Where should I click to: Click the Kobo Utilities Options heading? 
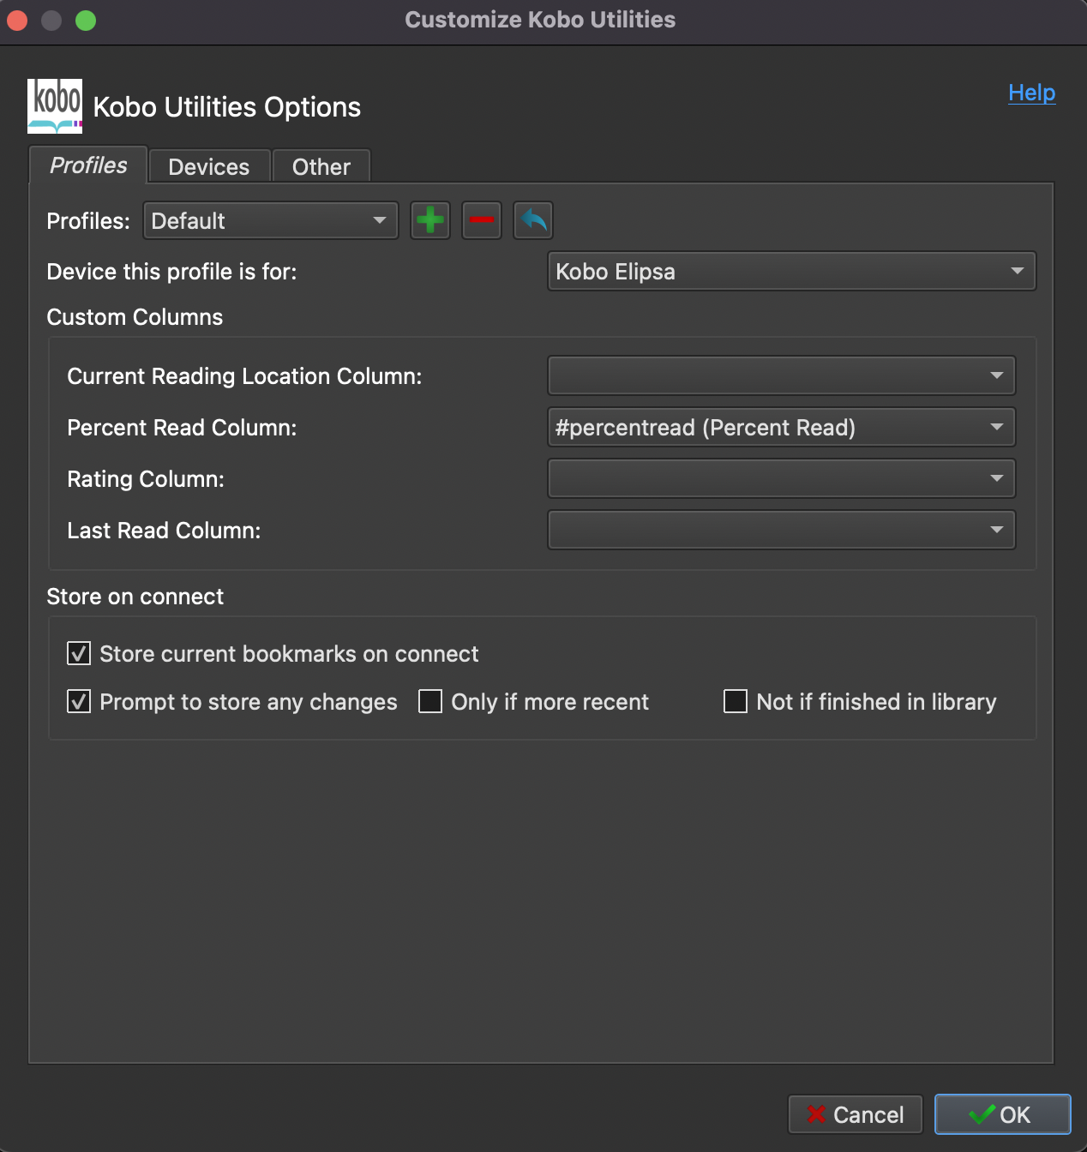227,107
